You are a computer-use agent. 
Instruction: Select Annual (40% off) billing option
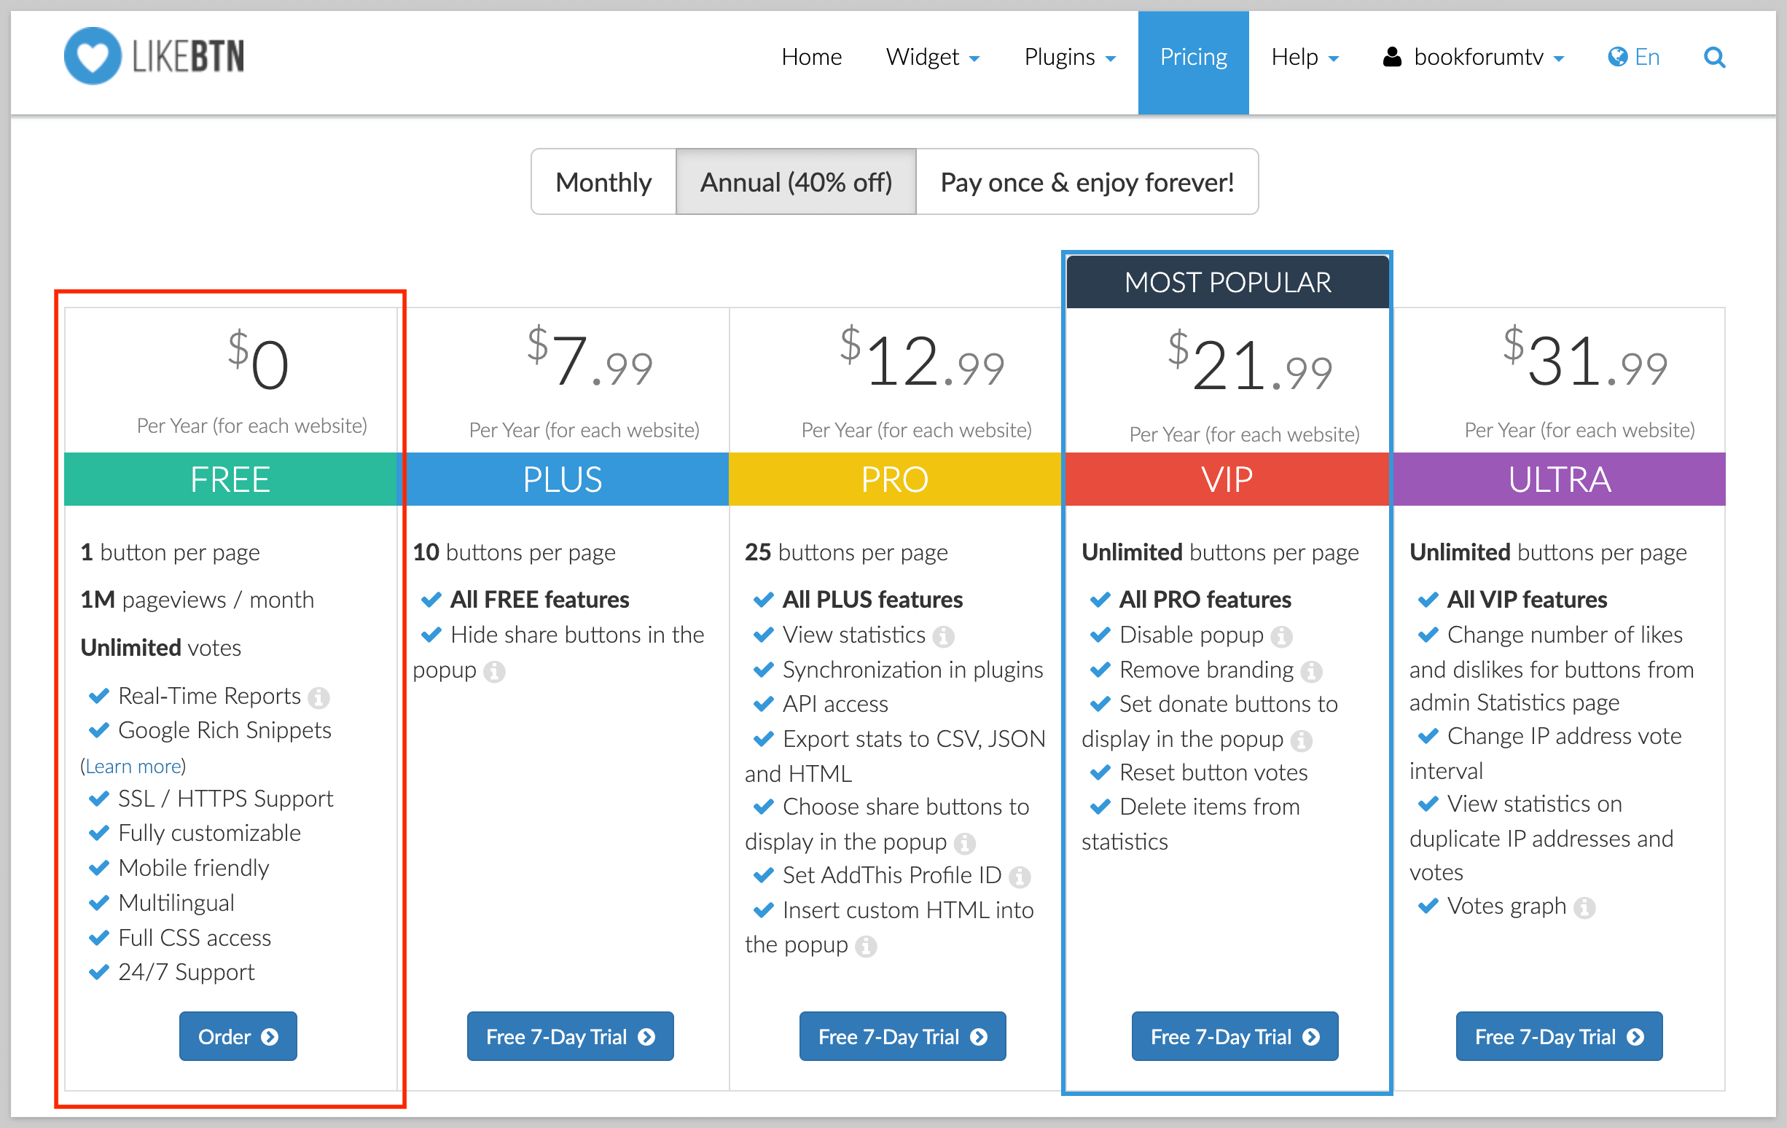[796, 182]
